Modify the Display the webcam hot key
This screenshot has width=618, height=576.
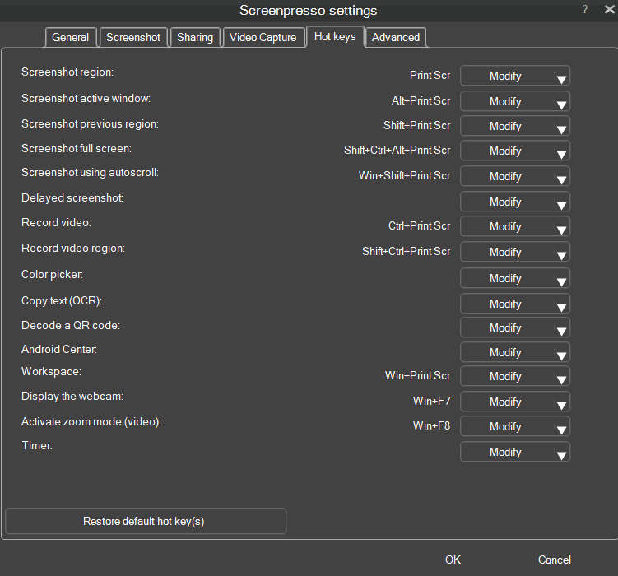click(506, 402)
